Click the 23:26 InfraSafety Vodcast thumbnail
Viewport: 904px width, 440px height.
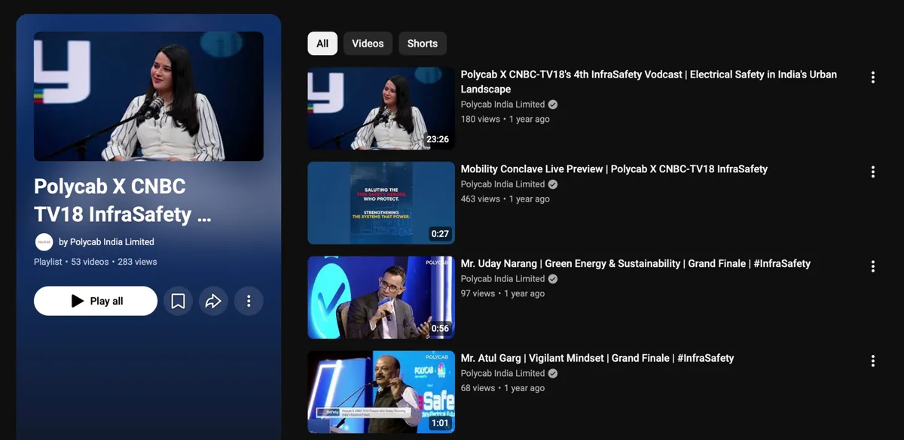(x=381, y=108)
